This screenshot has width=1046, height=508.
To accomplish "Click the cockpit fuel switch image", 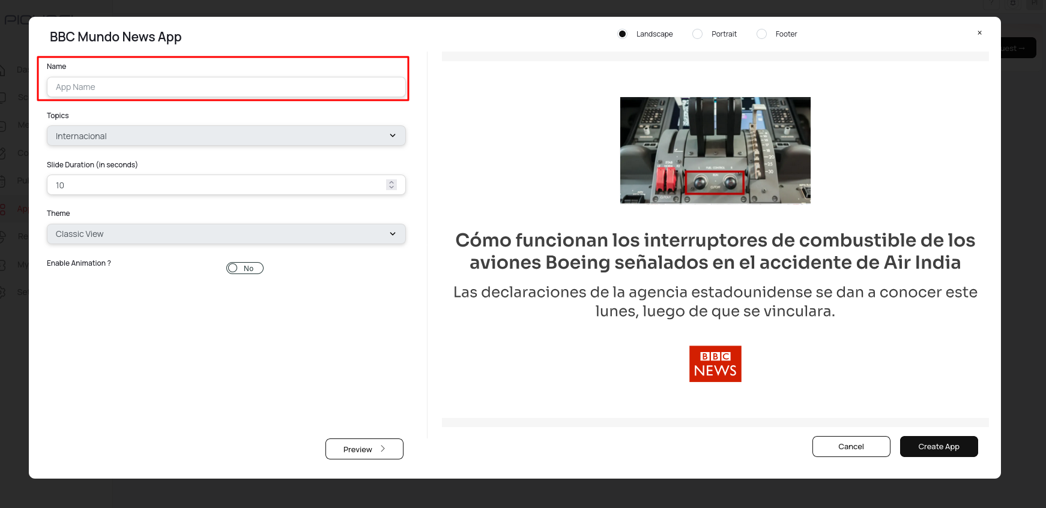I will pos(715,150).
